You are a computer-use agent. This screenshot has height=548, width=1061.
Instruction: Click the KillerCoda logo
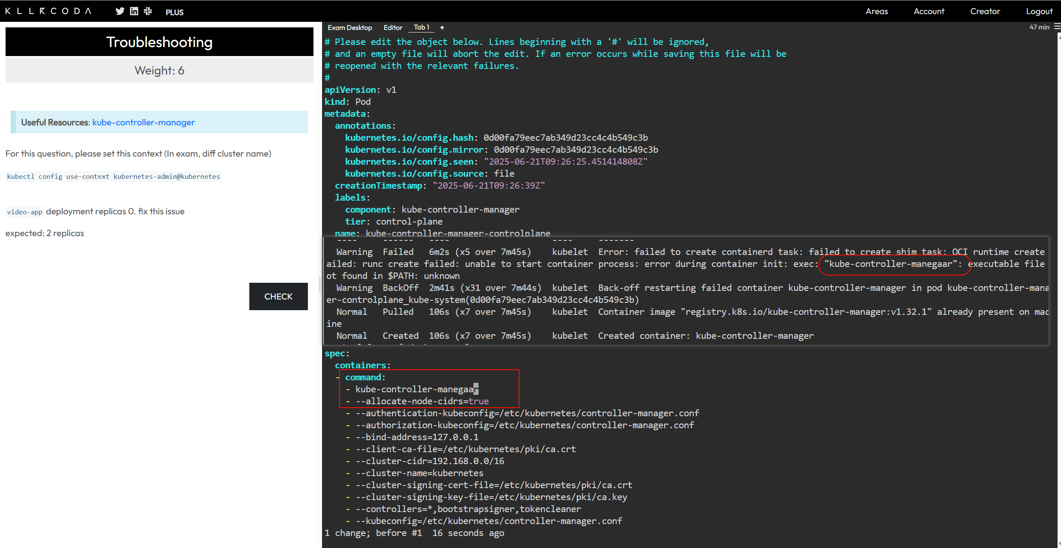tap(48, 11)
